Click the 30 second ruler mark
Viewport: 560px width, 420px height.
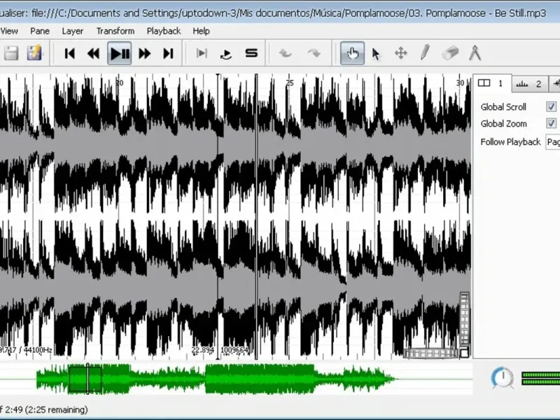tap(460, 83)
